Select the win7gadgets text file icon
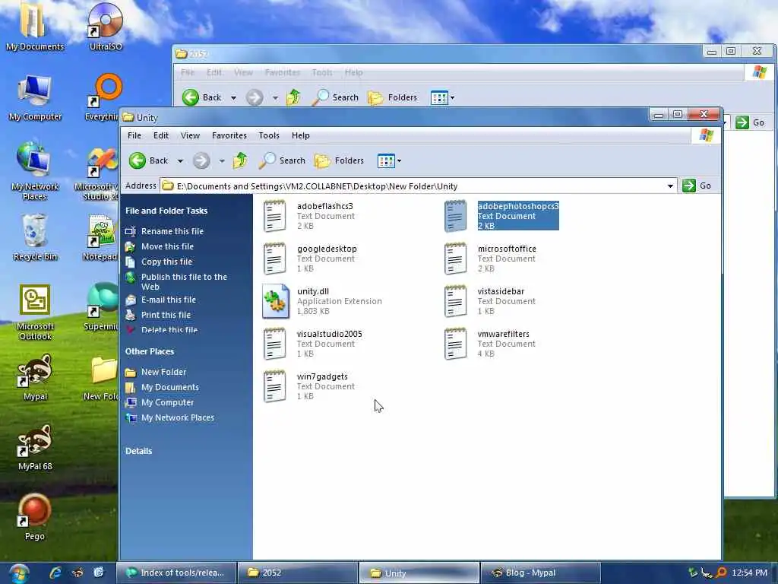This screenshot has height=584, width=778. [275, 386]
